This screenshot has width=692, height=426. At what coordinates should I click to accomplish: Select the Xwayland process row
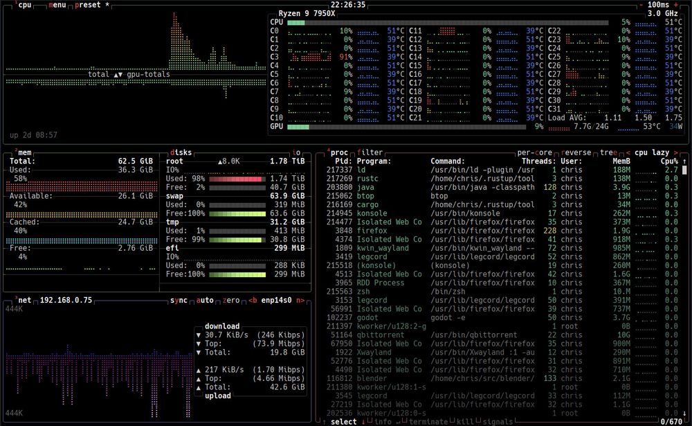pos(502,352)
